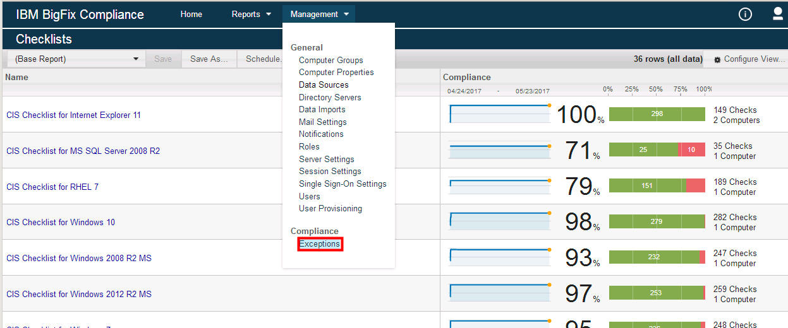The width and height of the screenshot is (788, 328).
Task: Select Exceptions under Compliance
Action: click(x=320, y=244)
